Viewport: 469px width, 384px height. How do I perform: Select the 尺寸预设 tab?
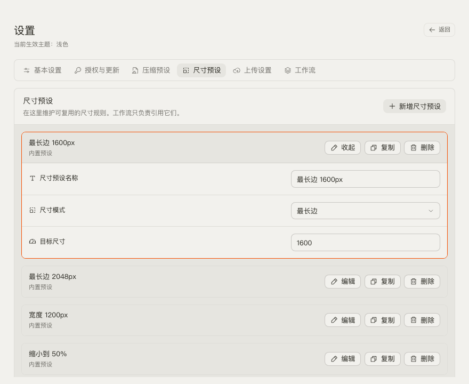pyautogui.click(x=201, y=70)
